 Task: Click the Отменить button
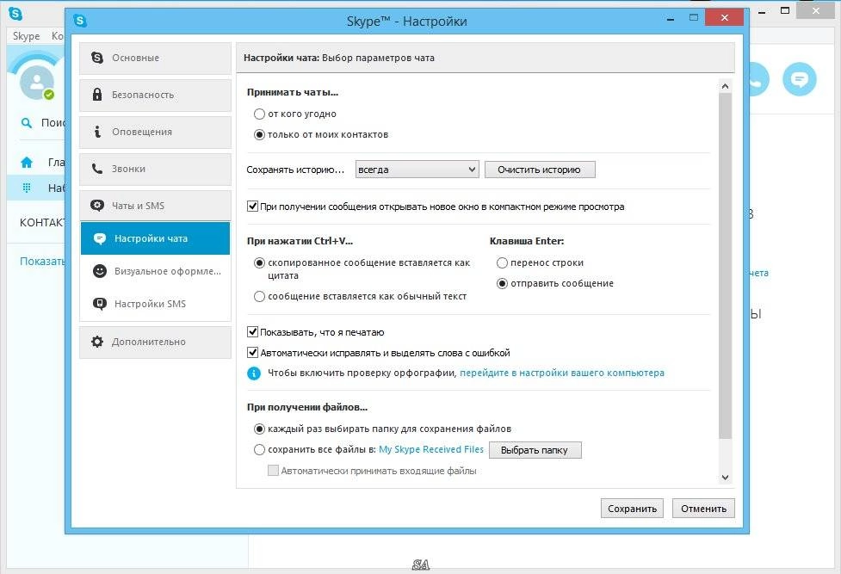pos(703,509)
